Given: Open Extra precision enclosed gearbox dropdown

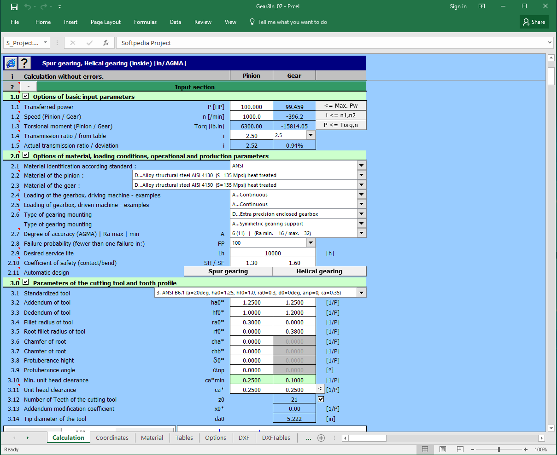Looking at the screenshot, I should coord(362,214).
